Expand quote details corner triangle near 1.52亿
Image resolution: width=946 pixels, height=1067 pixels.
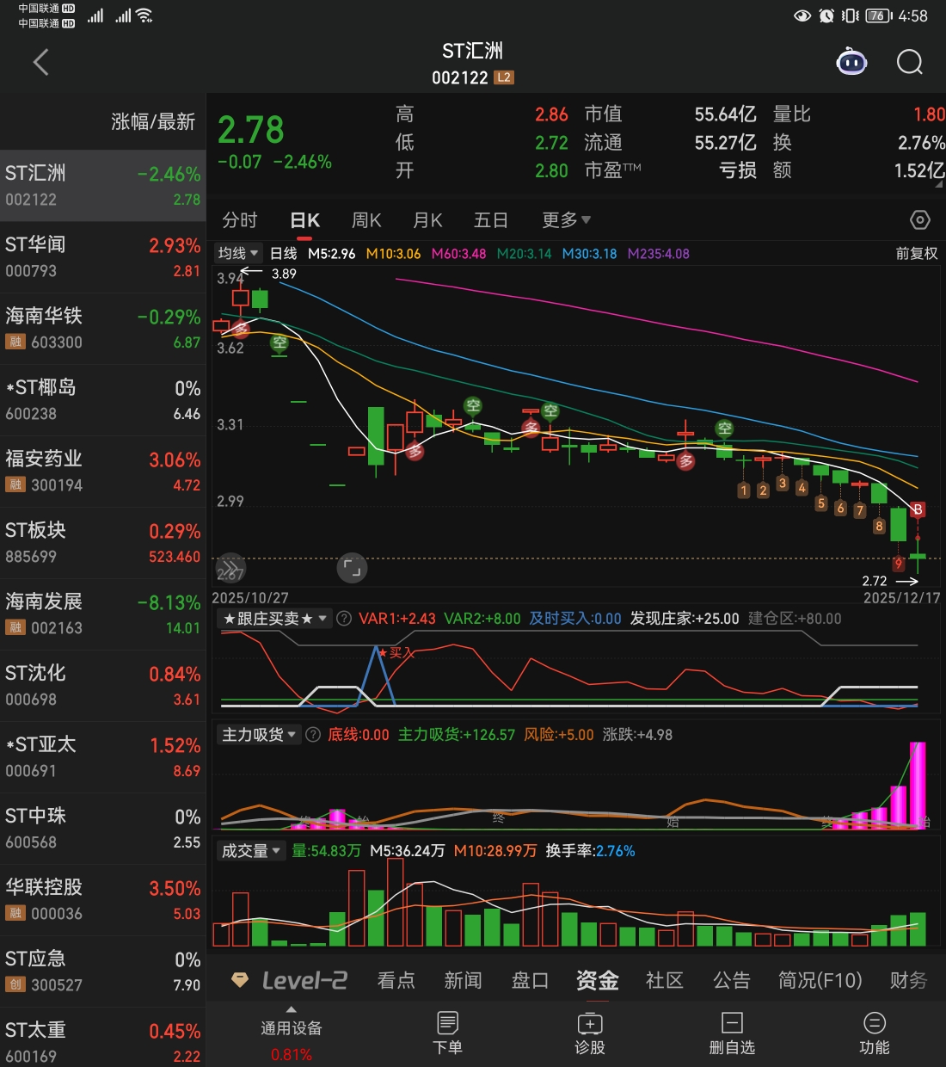click(938, 183)
